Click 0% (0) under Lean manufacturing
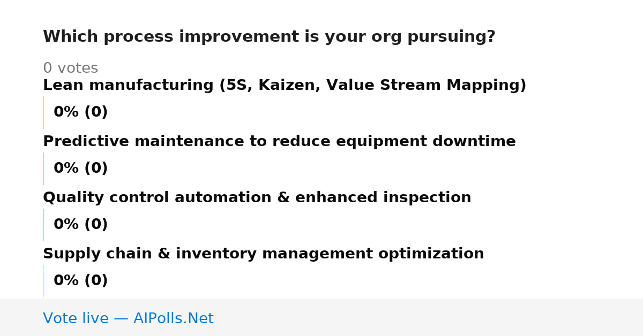This screenshot has width=643, height=336. (x=80, y=112)
